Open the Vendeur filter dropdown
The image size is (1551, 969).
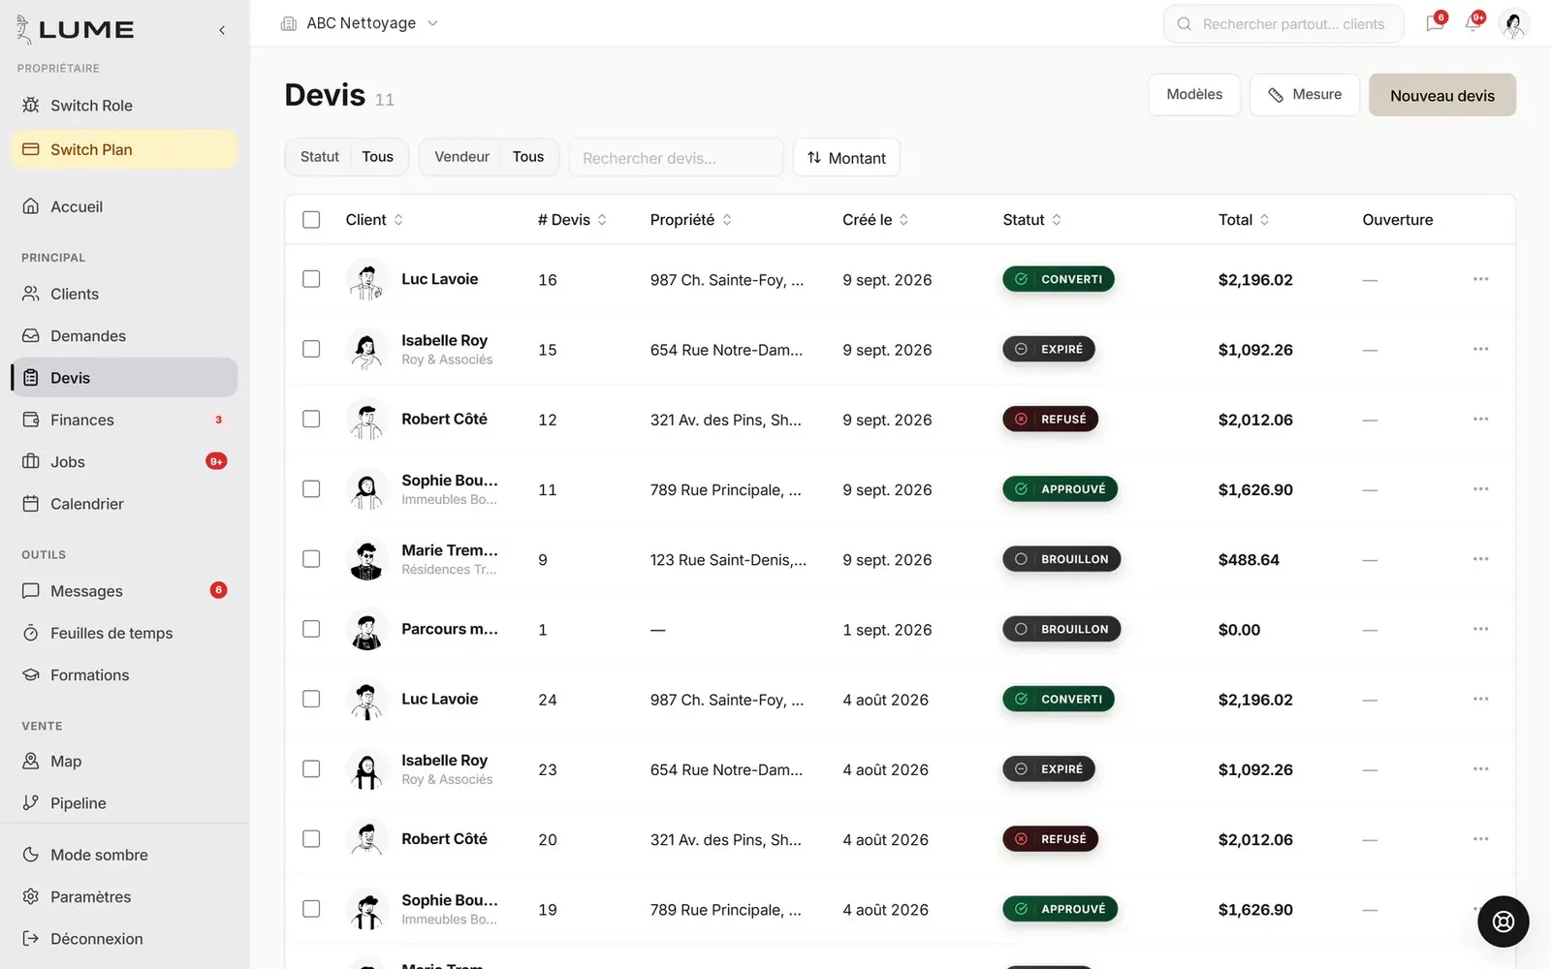pyautogui.click(x=489, y=157)
